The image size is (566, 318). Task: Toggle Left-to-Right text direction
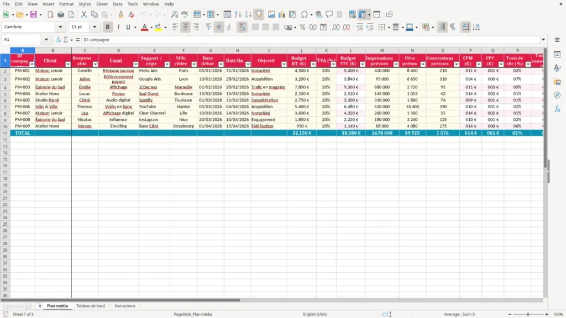tap(443, 27)
